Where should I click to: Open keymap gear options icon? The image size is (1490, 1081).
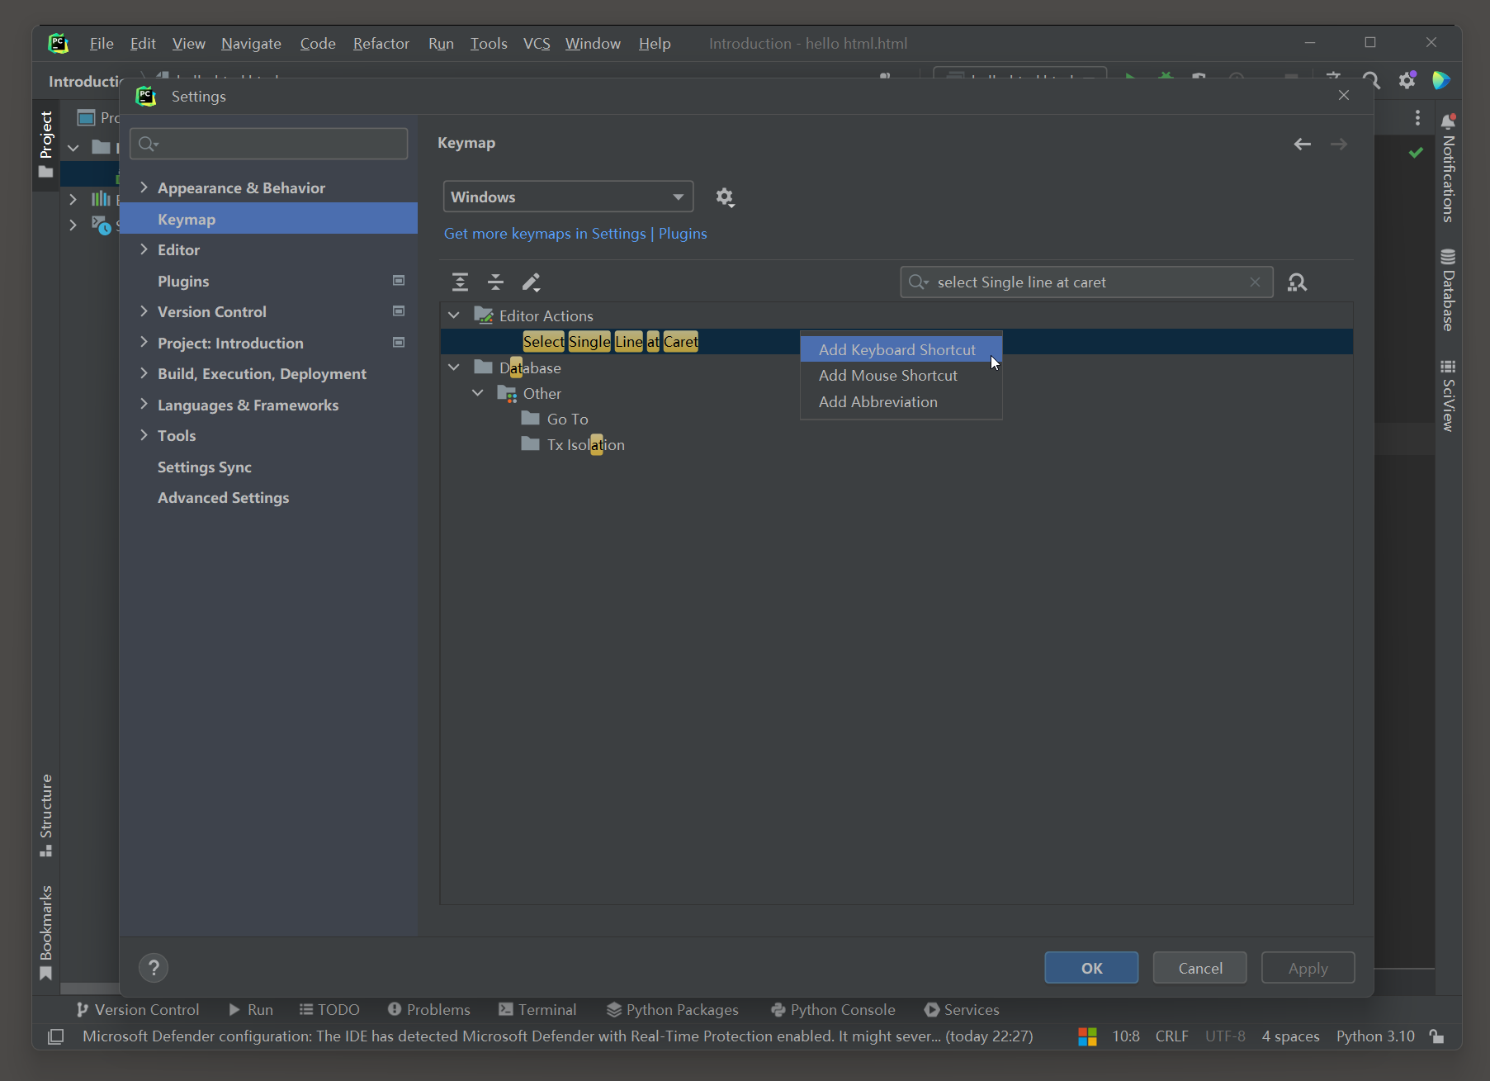click(x=725, y=197)
